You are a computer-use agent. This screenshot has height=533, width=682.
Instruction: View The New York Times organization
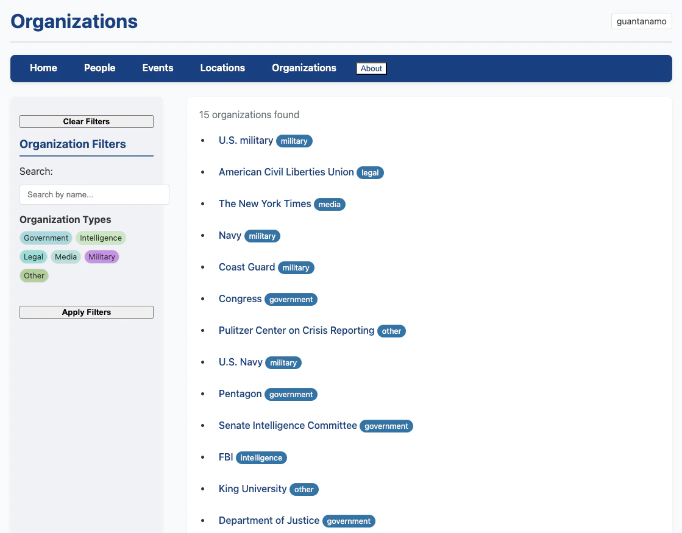pyautogui.click(x=265, y=203)
